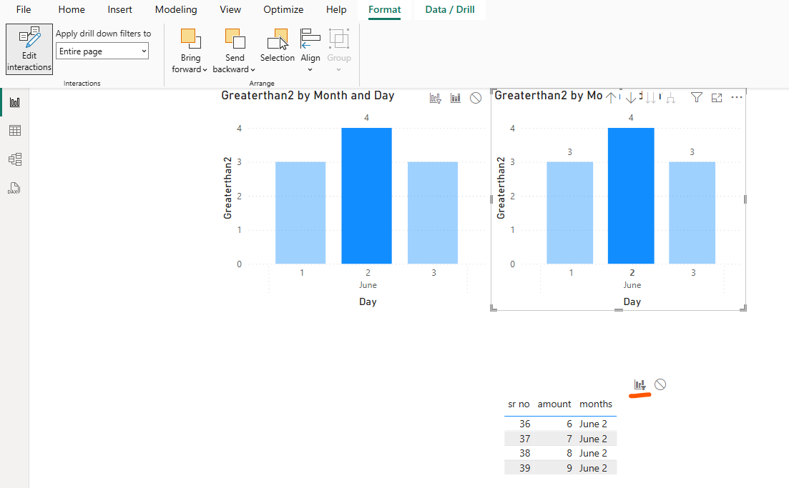Open Focus mode on the right chart
Image resolution: width=789 pixels, height=488 pixels.
[x=717, y=97]
